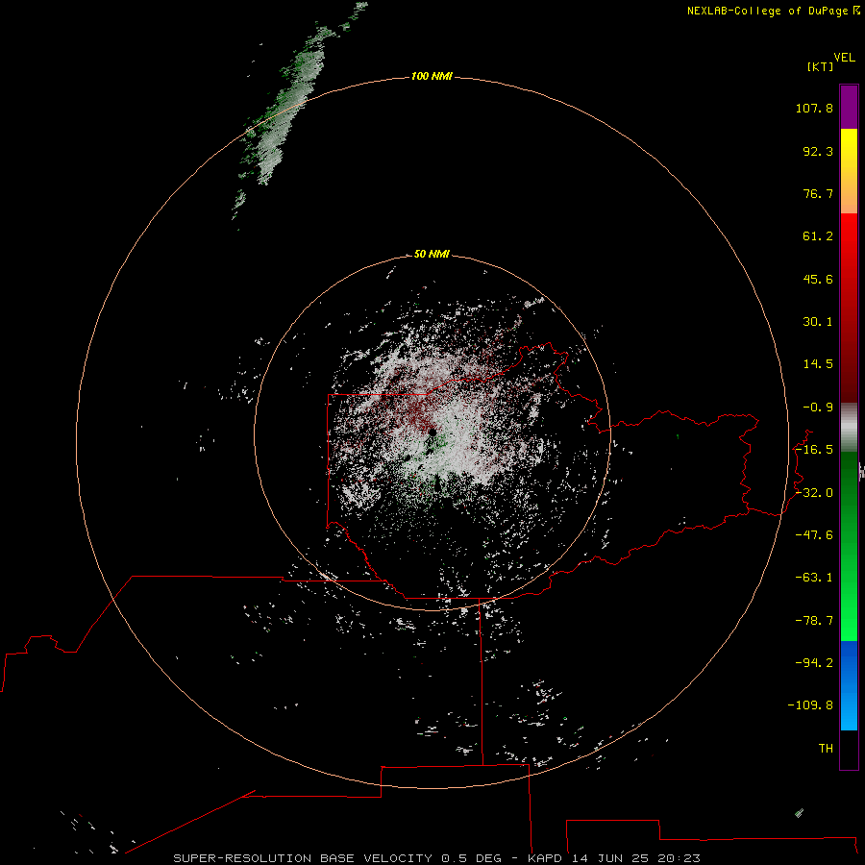Click the 14.5 value on velocity scale

pyautogui.click(x=818, y=364)
